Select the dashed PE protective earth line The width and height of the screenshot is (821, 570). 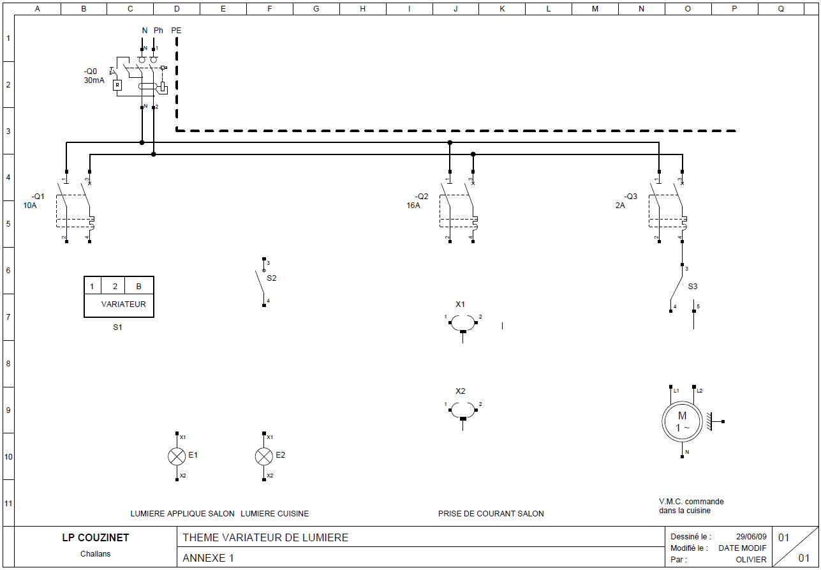click(447, 131)
